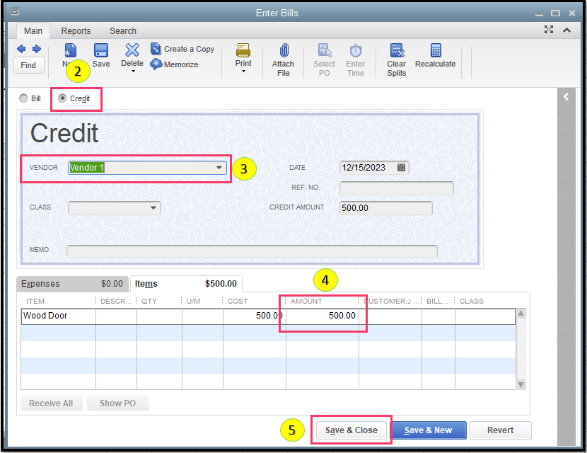Open the Items tab
Image resolution: width=587 pixels, height=453 pixels.
click(186, 284)
